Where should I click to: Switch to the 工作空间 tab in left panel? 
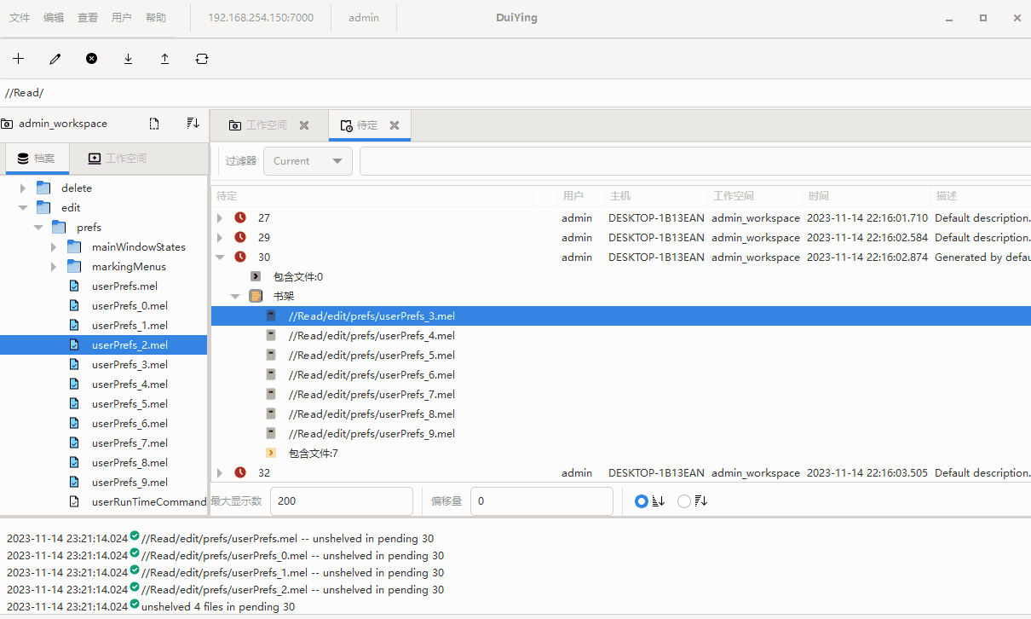[x=117, y=159]
